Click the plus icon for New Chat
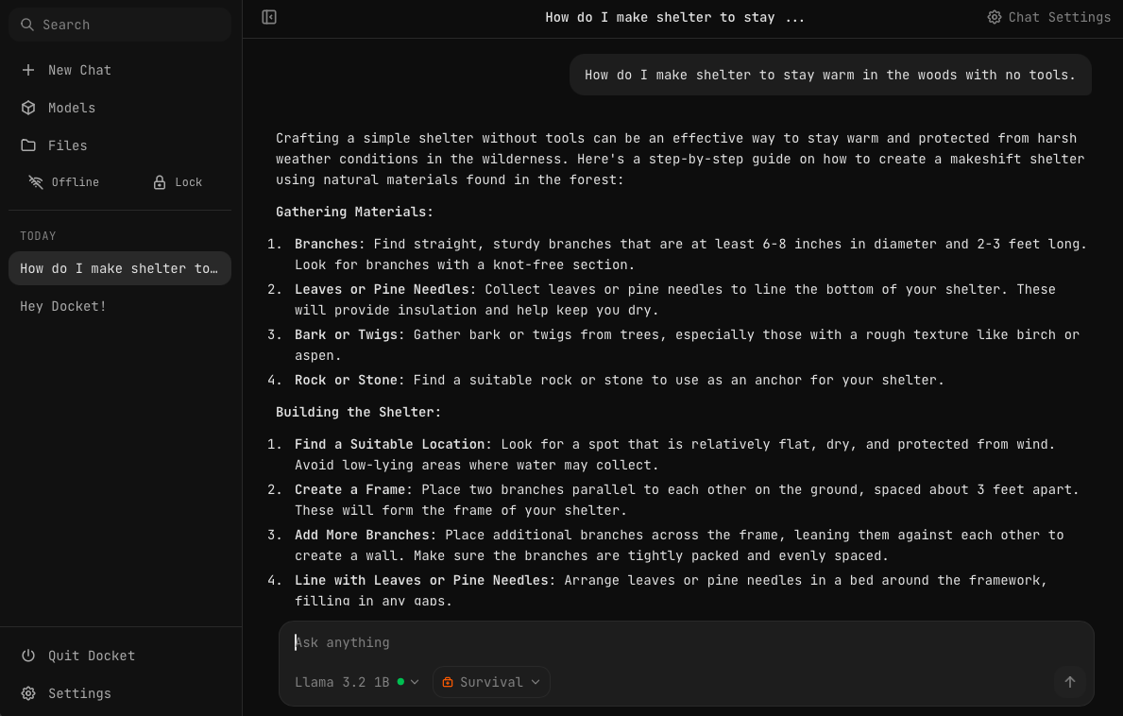The height and width of the screenshot is (716, 1123). point(28,70)
